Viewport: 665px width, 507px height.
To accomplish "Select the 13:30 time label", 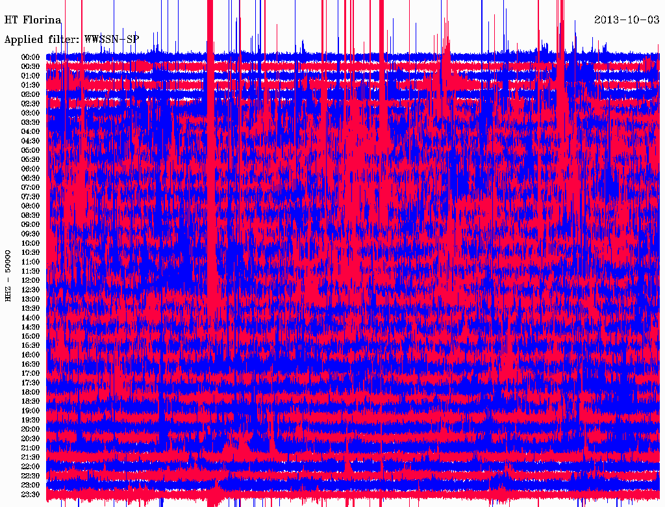I will (31, 308).
